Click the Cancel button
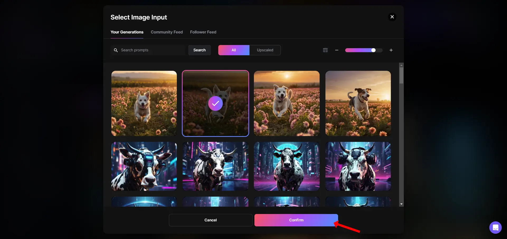Image resolution: width=507 pixels, height=239 pixels. (210, 220)
